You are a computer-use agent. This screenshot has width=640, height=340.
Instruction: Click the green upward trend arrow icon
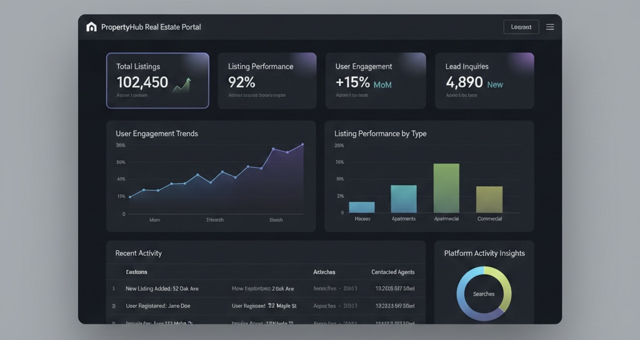pos(182,85)
